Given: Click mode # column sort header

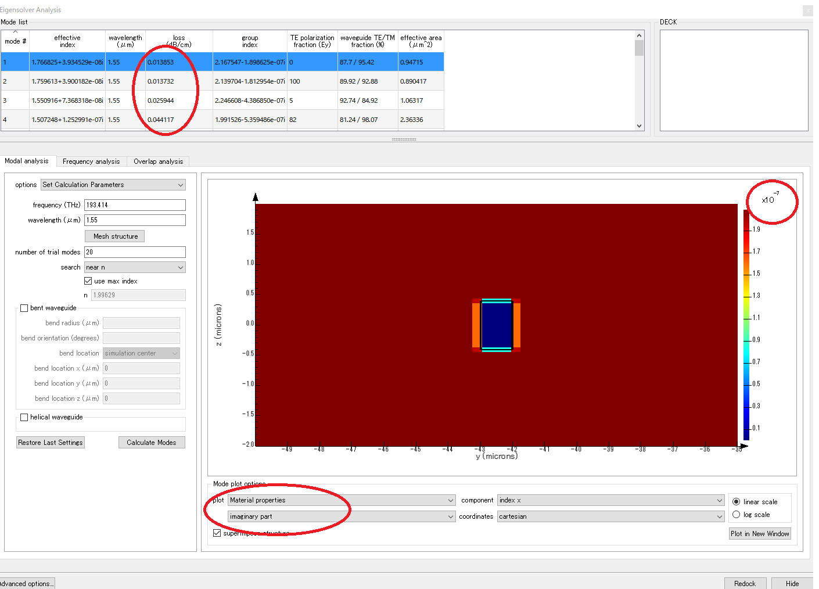Looking at the screenshot, I should point(15,41).
